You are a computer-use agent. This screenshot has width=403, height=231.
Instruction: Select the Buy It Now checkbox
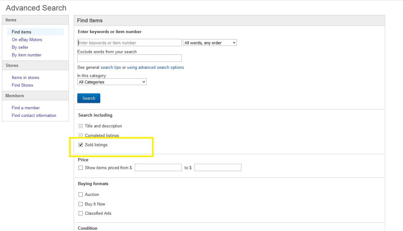pyautogui.click(x=80, y=204)
